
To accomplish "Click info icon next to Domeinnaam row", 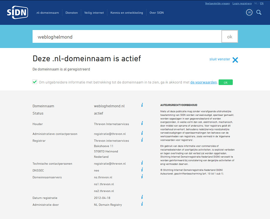I will [142, 105].
